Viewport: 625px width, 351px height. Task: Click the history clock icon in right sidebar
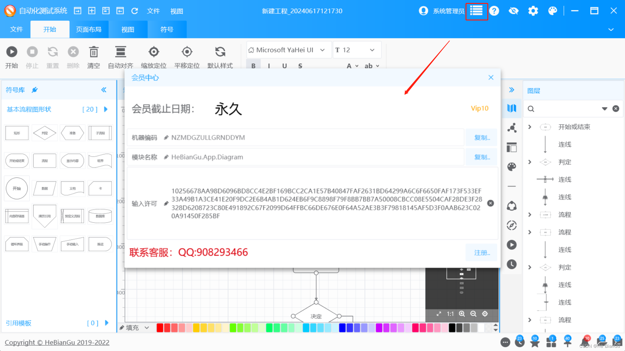click(x=512, y=264)
